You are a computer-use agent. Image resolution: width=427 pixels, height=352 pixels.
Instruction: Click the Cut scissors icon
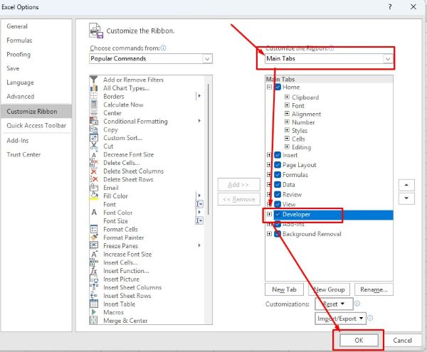(94, 146)
